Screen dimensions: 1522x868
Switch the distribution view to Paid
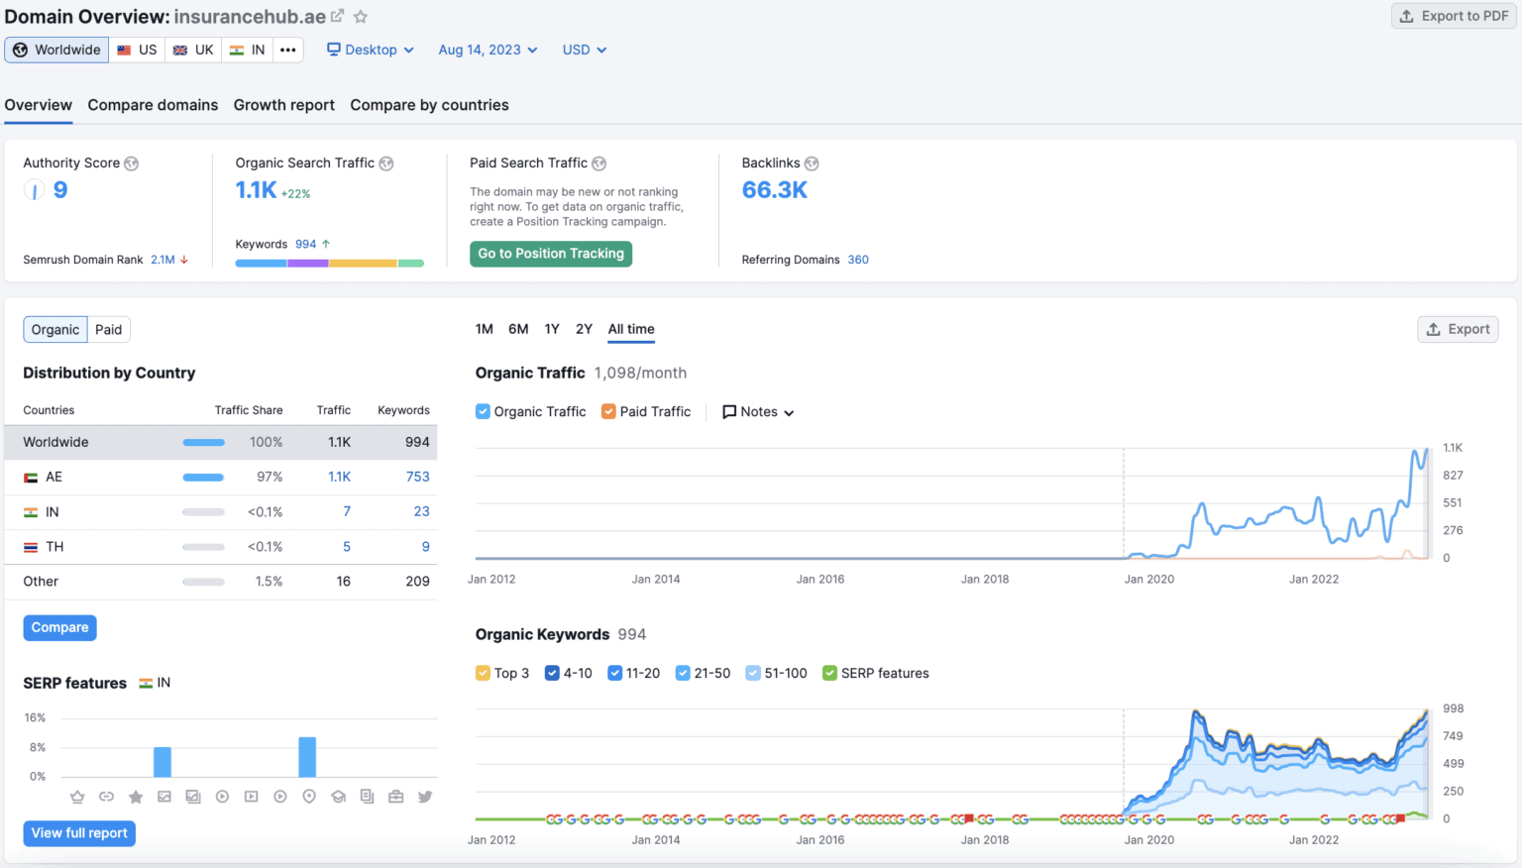109,330
